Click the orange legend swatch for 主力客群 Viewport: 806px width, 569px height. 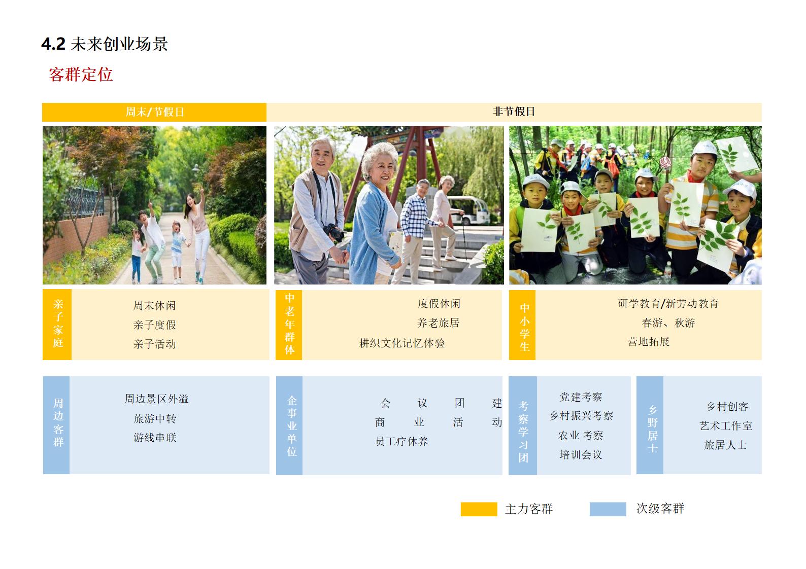479,509
